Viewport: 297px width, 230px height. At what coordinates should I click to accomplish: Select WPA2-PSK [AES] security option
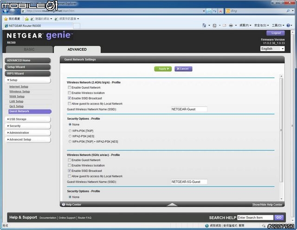coord(70,136)
